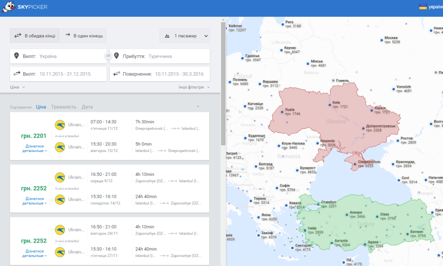Expand the 'Ціна' price filter

point(17,87)
